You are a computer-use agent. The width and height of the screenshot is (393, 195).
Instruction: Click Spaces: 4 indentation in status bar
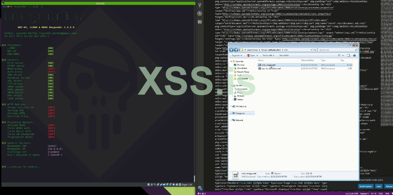(x=365, y=194)
